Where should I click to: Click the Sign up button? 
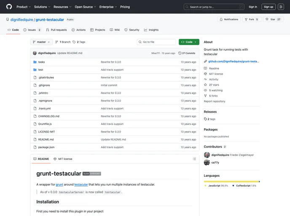coord(269,7)
